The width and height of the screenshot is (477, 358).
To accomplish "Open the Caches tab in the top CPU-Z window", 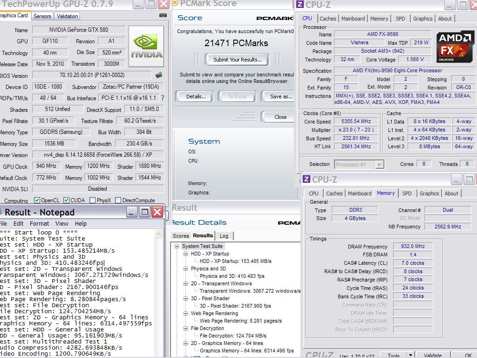I will pos(327,19).
